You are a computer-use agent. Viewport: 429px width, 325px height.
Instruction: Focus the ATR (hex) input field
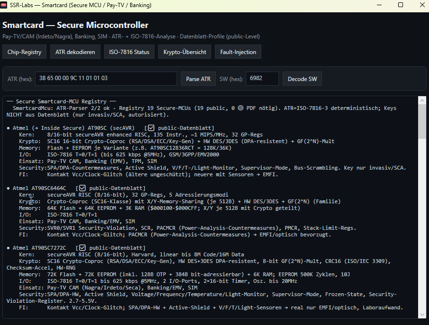tap(106, 79)
